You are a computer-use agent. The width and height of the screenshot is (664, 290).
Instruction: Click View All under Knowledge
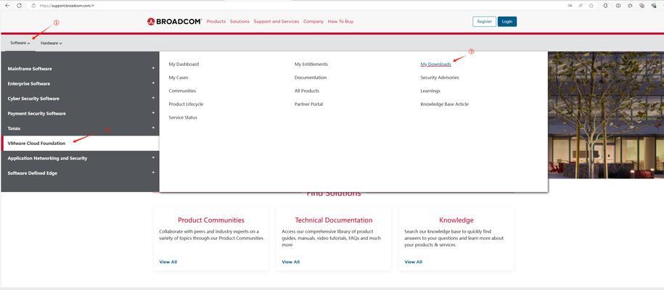pyautogui.click(x=414, y=262)
